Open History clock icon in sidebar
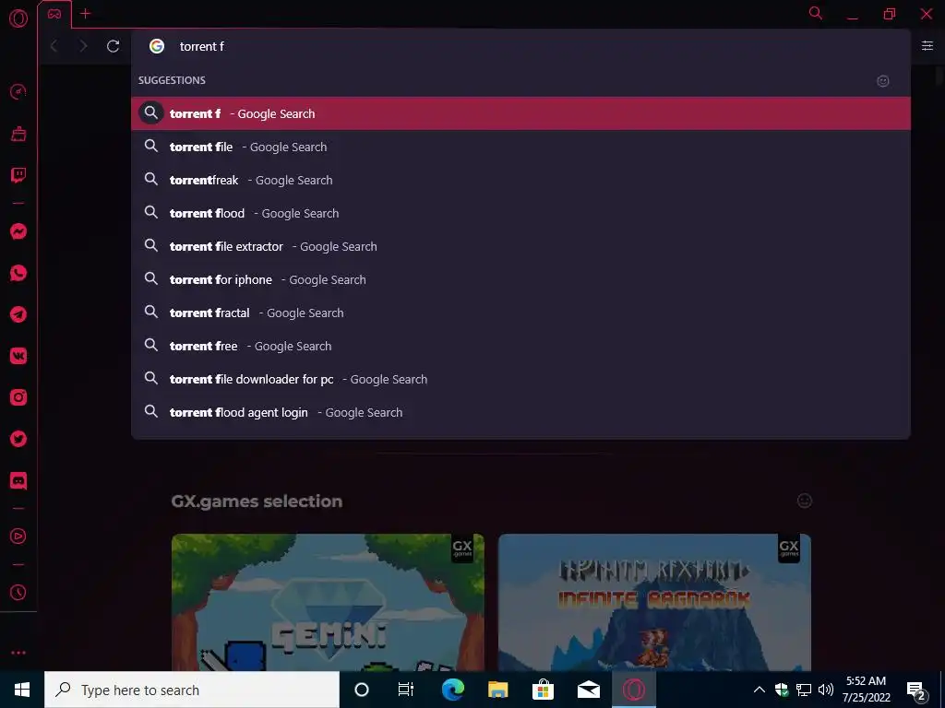 (x=18, y=593)
